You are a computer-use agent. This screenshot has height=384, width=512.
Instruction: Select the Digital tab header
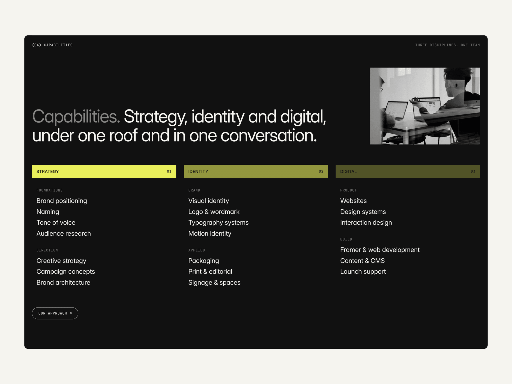[x=408, y=171]
